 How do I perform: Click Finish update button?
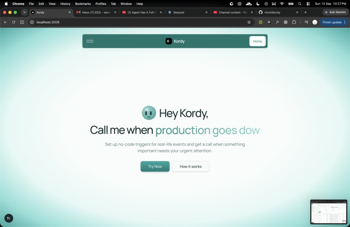pyautogui.click(x=334, y=22)
